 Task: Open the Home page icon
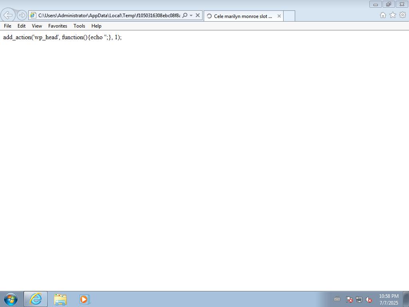[x=383, y=15]
